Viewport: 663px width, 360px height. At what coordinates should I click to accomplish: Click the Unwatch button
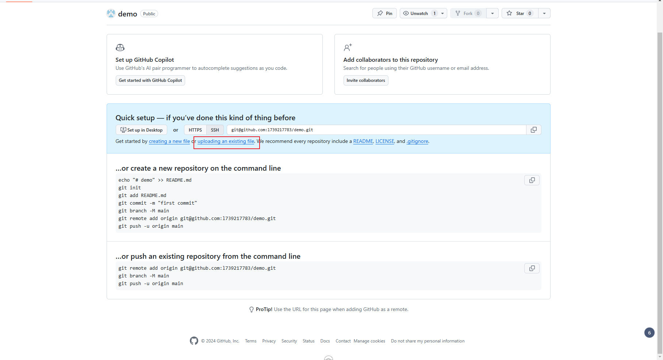point(419,14)
